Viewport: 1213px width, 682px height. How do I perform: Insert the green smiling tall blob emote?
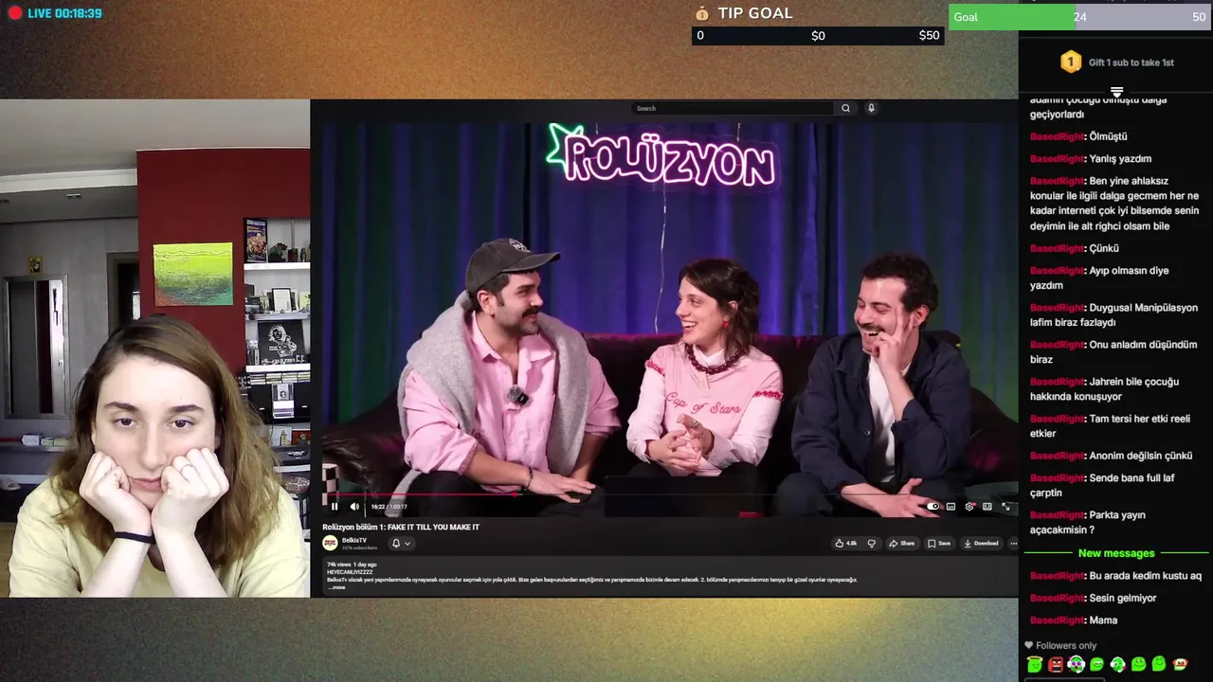click(1159, 664)
